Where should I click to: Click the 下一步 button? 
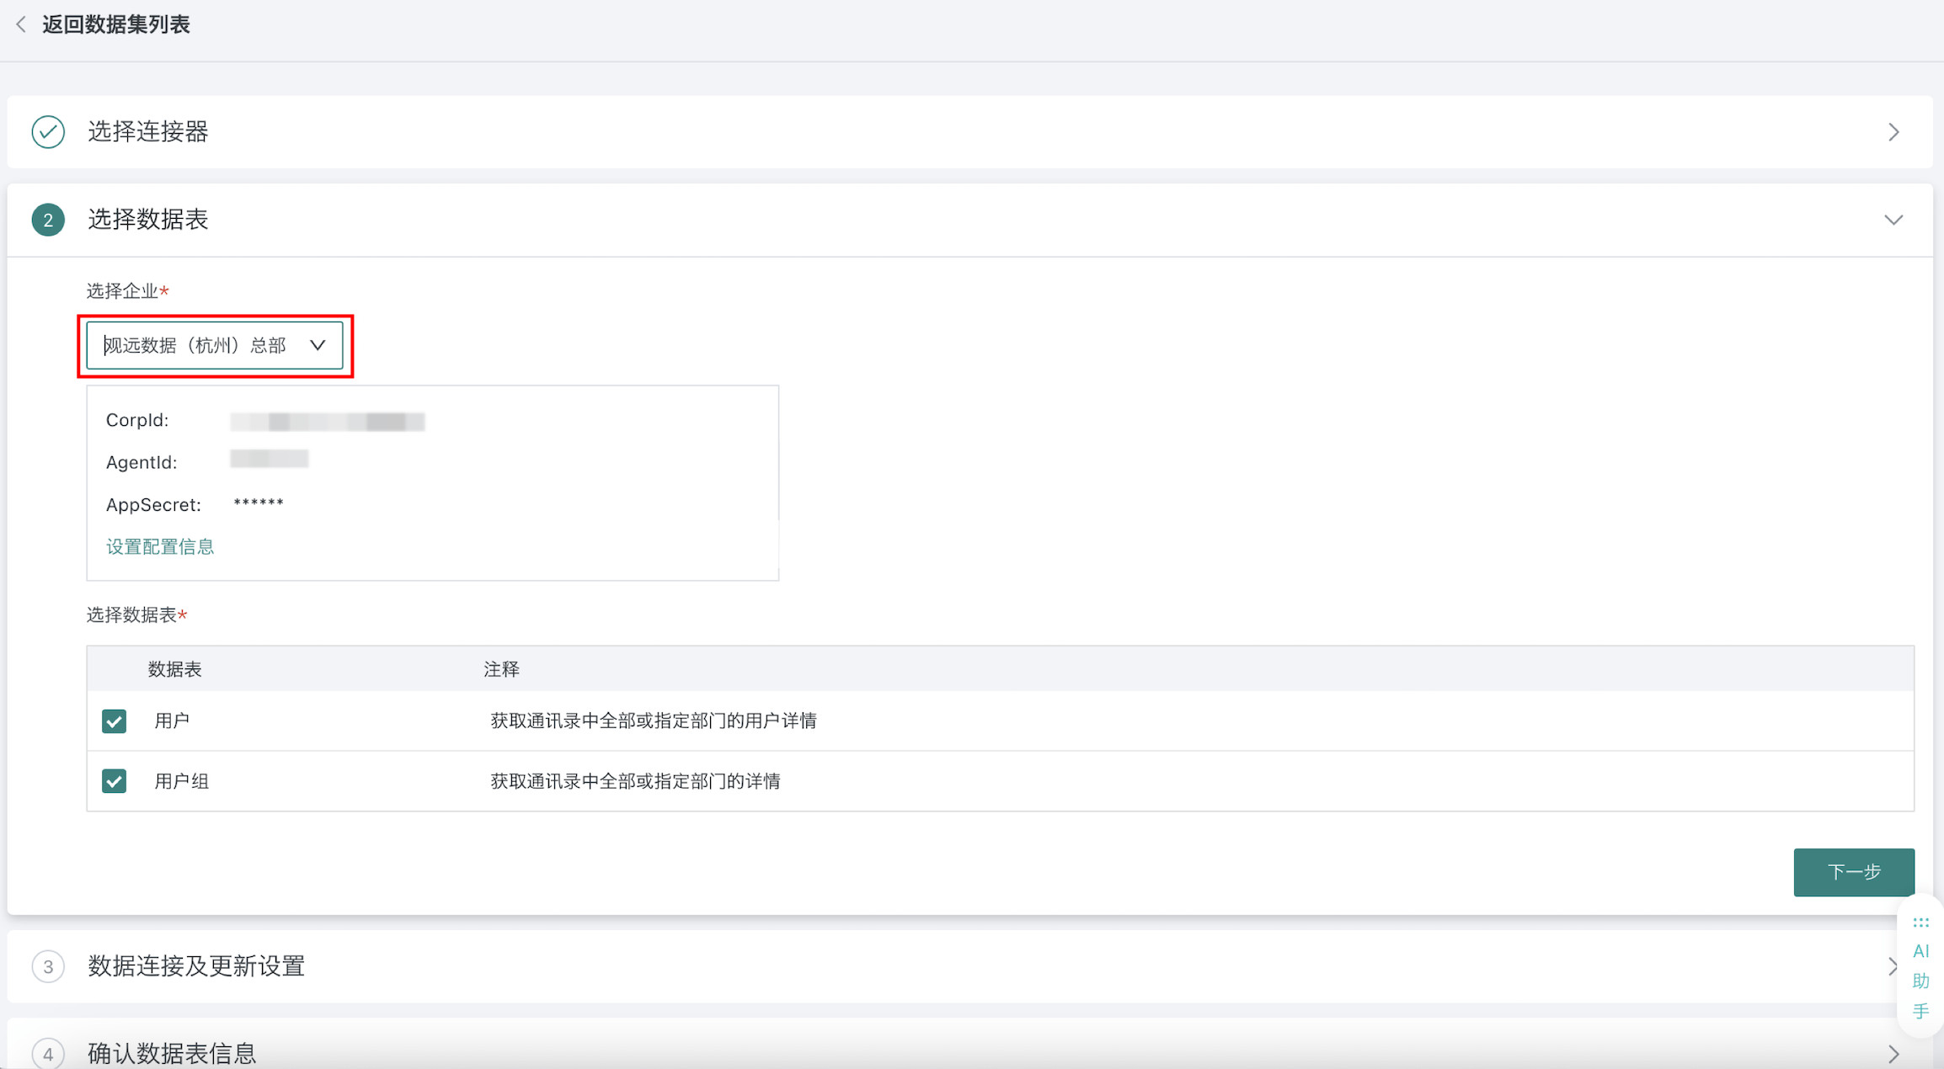[1853, 872]
